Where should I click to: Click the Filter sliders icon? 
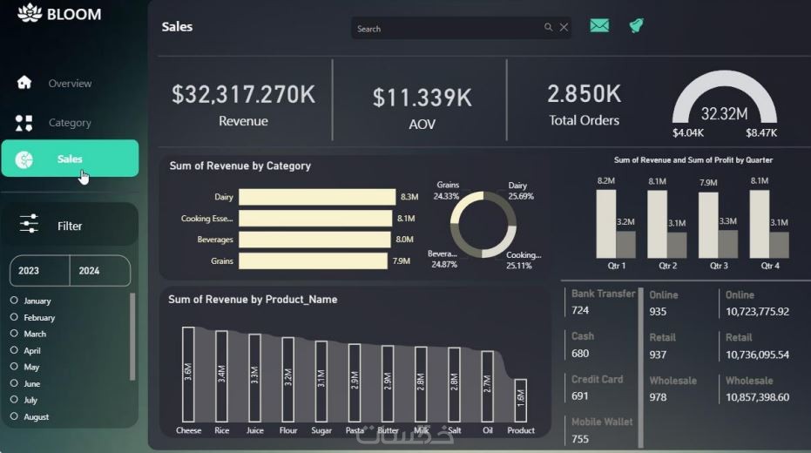[x=29, y=224]
